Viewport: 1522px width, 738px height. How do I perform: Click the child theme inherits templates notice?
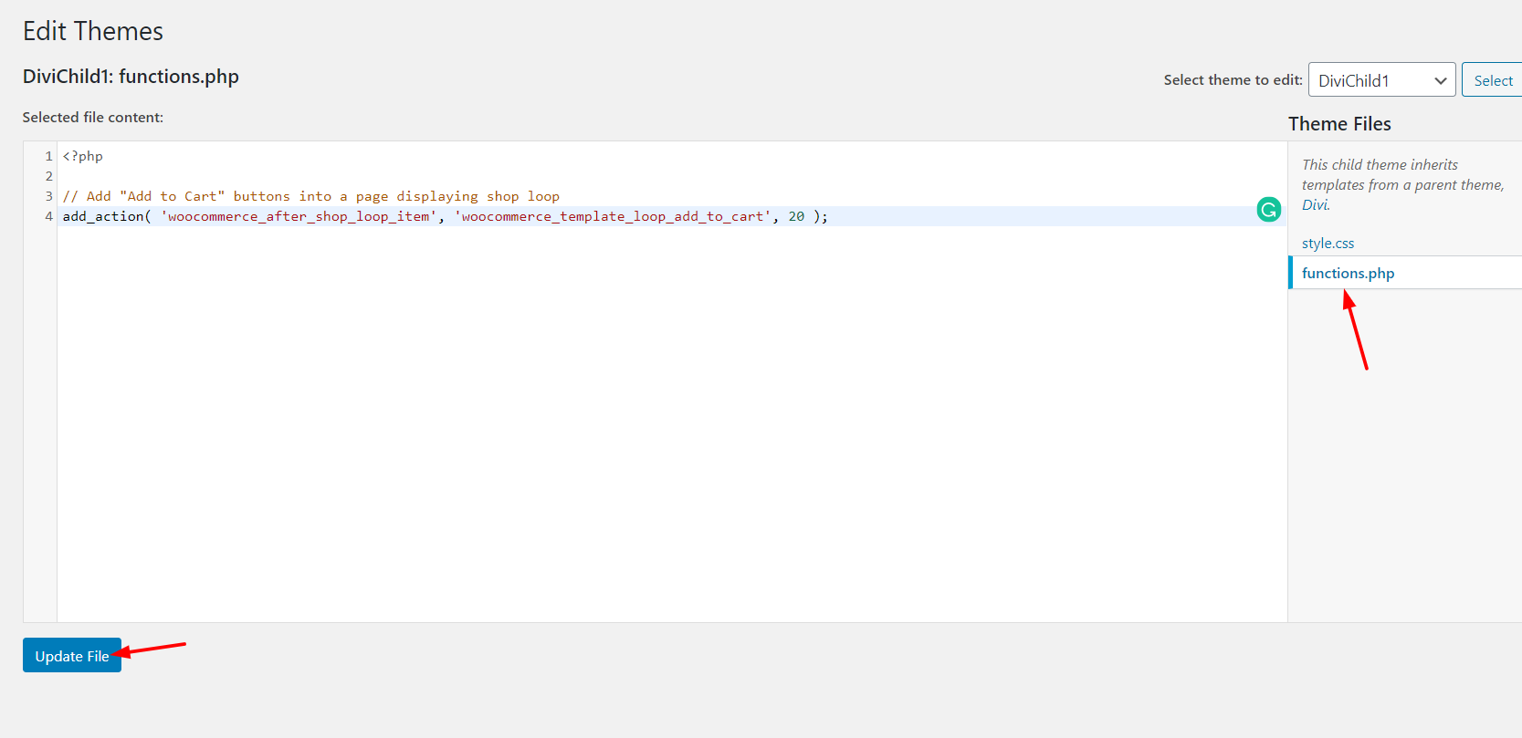(1402, 184)
